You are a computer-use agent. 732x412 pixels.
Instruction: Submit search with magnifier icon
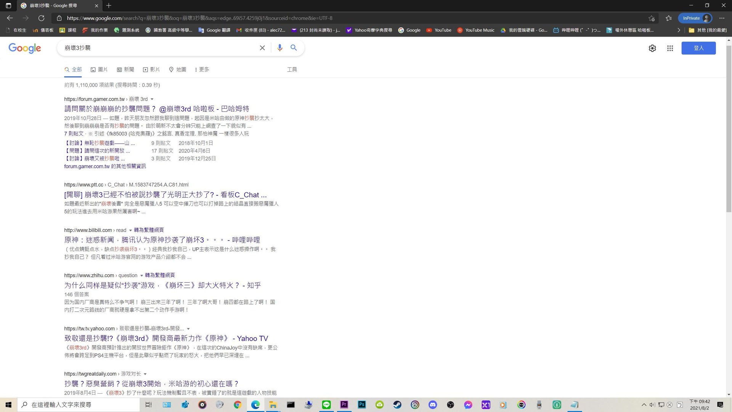click(294, 48)
